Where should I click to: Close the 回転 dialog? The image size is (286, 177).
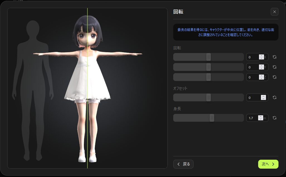coord(274,12)
